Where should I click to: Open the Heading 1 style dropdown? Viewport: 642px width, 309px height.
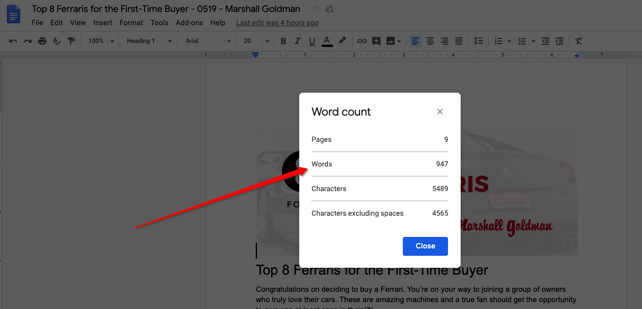149,41
